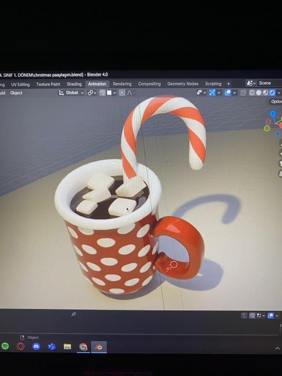Toggle the show gizmo button
The height and width of the screenshot is (376, 282).
pyautogui.click(x=212, y=93)
